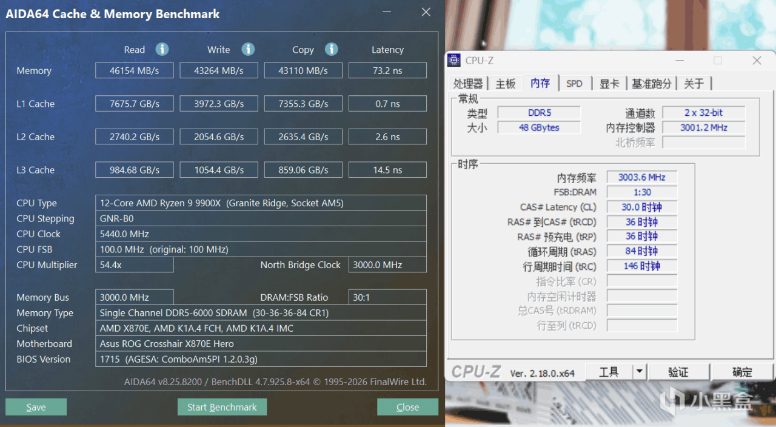Click the North Bridge Clock value 3000.0 MHz

tap(387, 264)
